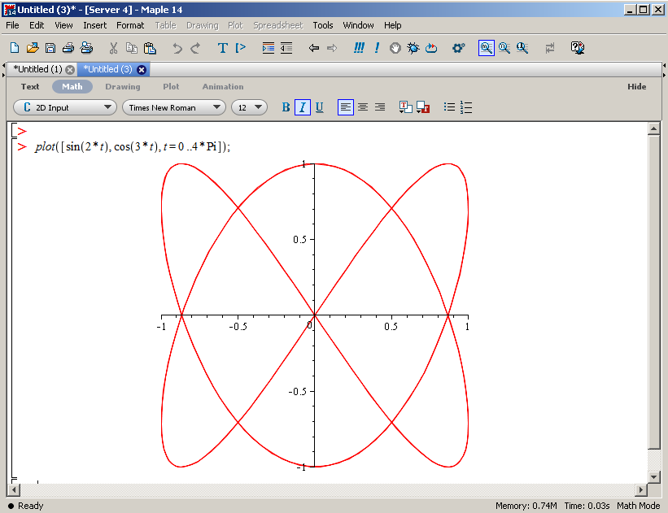668x513 pixels.
Task: Open highlight background color picker
Action: [423, 107]
